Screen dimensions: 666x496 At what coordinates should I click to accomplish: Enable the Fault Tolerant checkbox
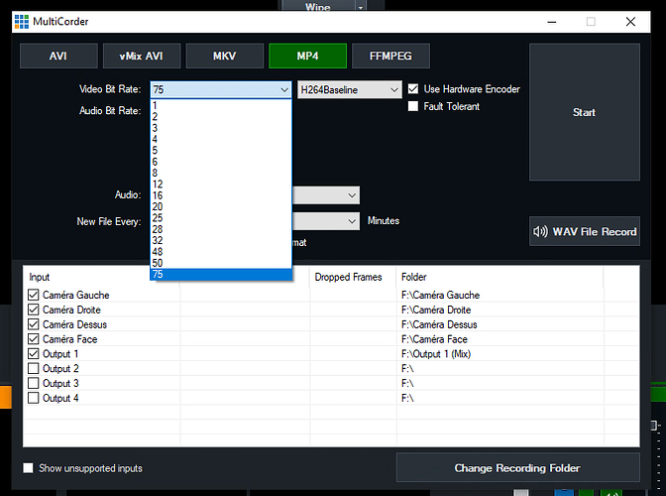coord(413,106)
